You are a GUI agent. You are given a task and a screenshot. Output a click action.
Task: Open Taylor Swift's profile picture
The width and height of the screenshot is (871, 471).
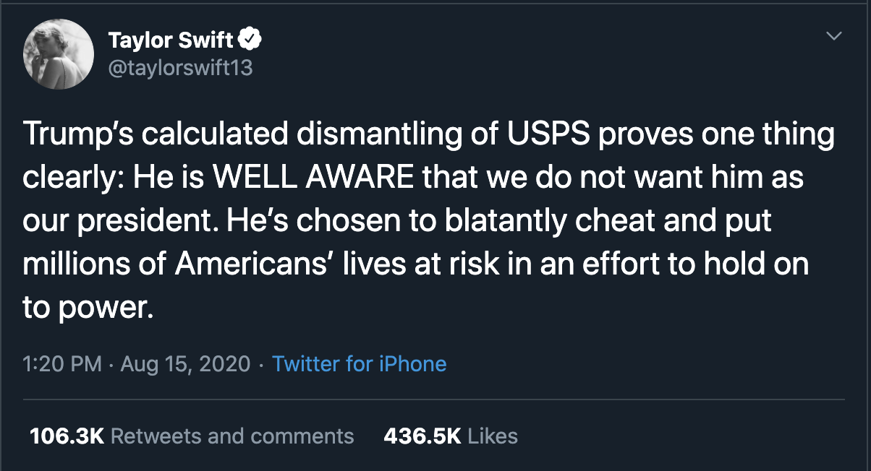59,54
